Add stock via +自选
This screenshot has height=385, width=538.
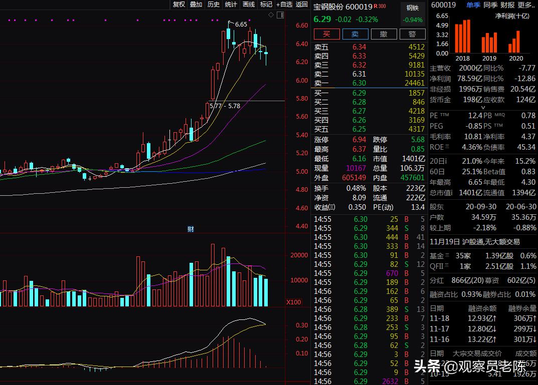pyautogui.click(x=284, y=4)
